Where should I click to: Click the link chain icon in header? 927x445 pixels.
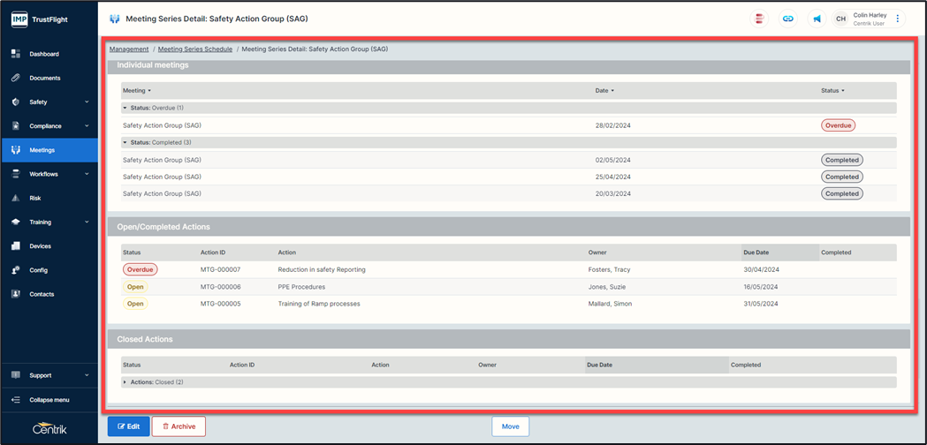[x=787, y=19]
